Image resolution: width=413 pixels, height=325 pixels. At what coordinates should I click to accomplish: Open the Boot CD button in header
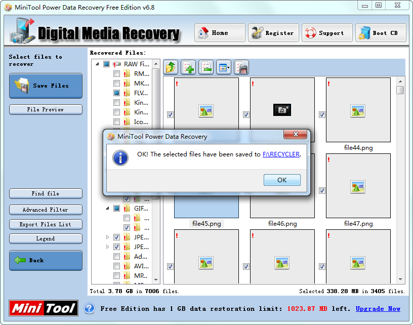[x=381, y=33]
